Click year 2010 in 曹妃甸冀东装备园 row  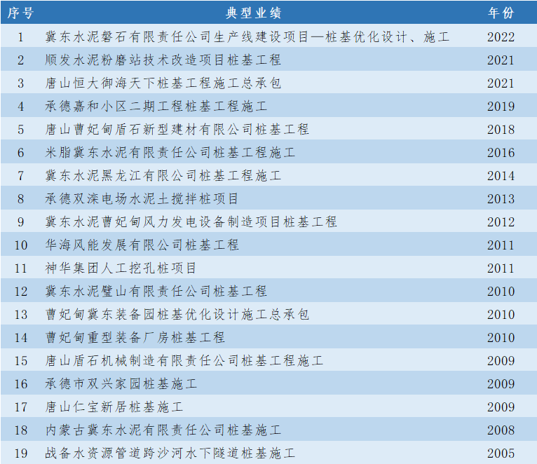click(501, 314)
